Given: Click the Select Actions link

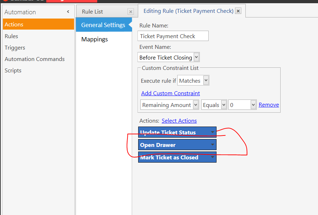Looking at the screenshot, I should click(x=179, y=121).
